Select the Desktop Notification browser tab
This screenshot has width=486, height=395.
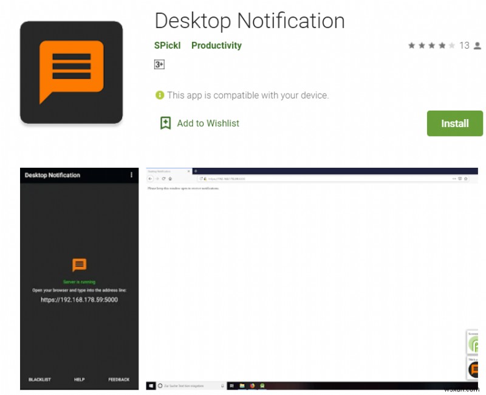(x=164, y=171)
